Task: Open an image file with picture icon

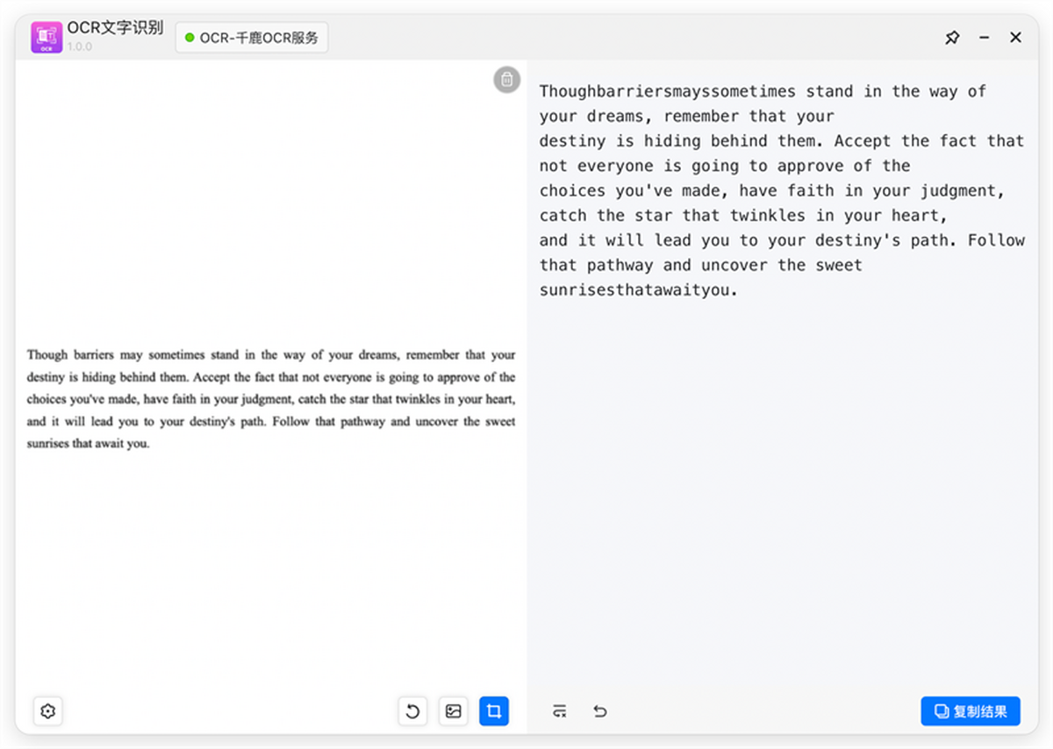Action: (453, 711)
